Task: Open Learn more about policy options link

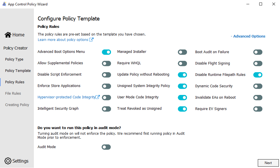Action: click(63, 40)
